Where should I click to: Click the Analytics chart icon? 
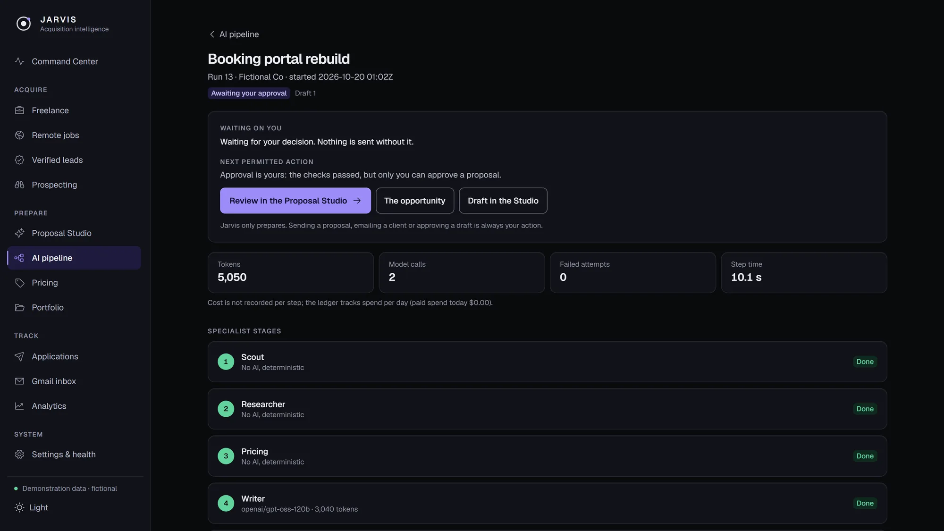click(x=19, y=406)
